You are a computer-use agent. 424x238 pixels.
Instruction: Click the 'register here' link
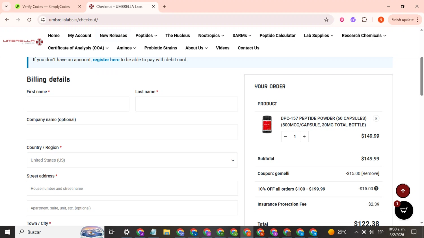[x=106, y=60]
